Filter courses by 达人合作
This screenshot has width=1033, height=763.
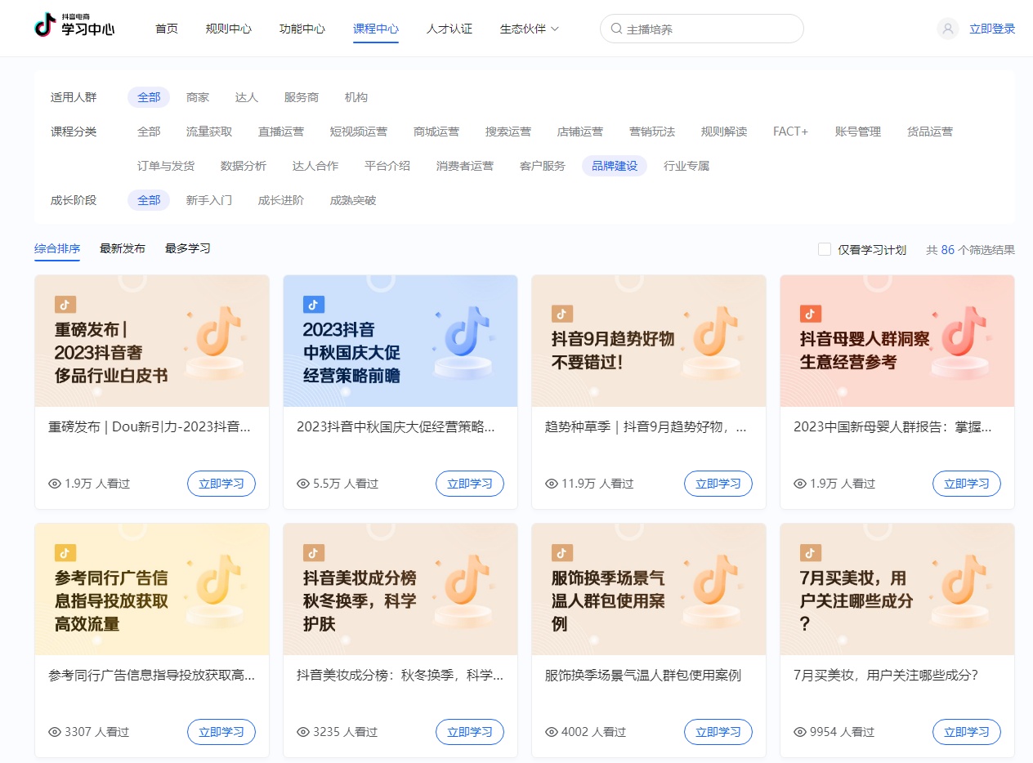coord(315,166)
